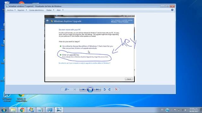The height and width of the screenshot is (113, 202).
Task: Click the Windows flag taskbar icon
Action: coord(32,110)
